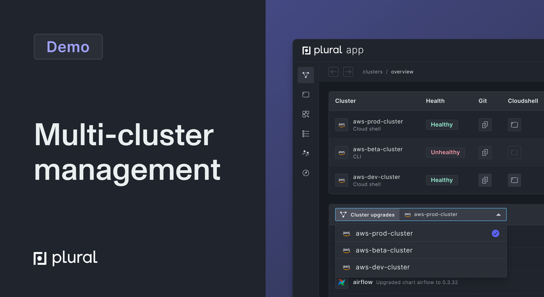Click the Cluster column header
Screen dimensions: 544x297
(x=346, y=101)
